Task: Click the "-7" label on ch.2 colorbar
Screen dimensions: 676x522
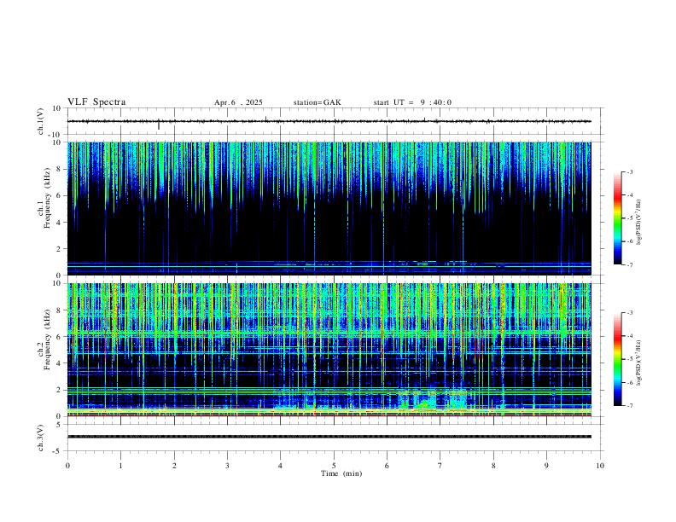Action: [629, 406]
